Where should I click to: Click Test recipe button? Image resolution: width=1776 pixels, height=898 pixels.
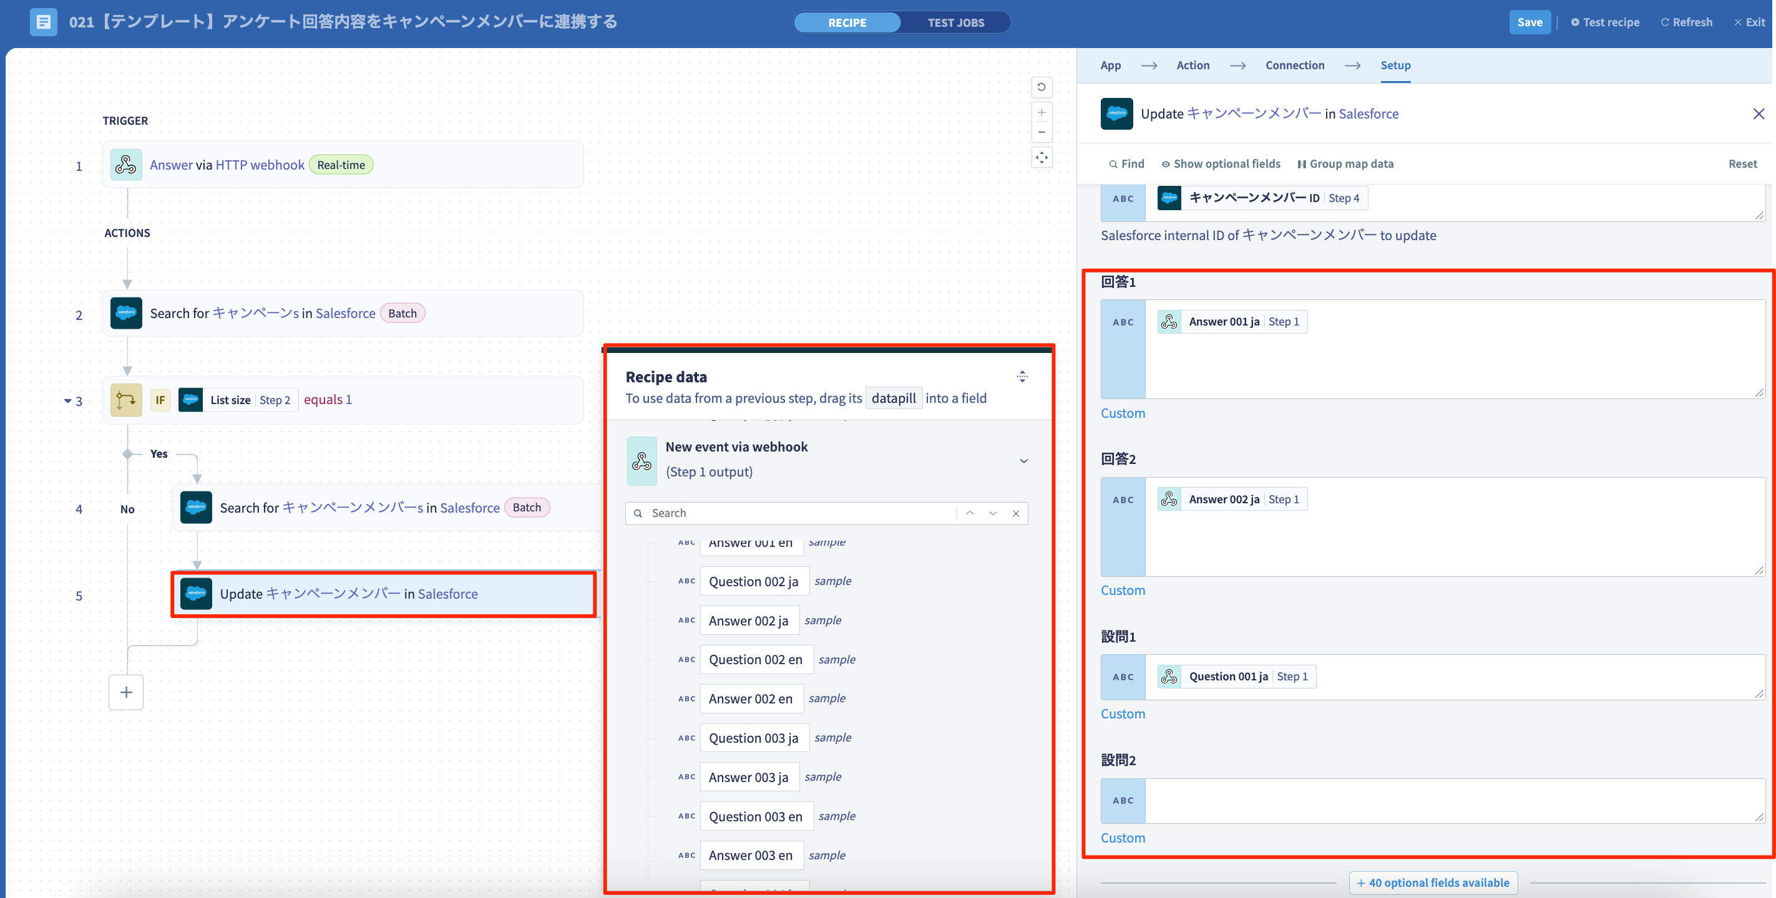(1605, 22)
